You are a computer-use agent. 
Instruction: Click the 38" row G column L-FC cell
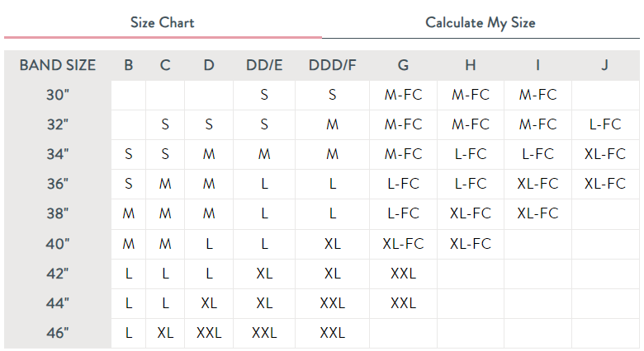pyautogui.click(x=403, y=213)
